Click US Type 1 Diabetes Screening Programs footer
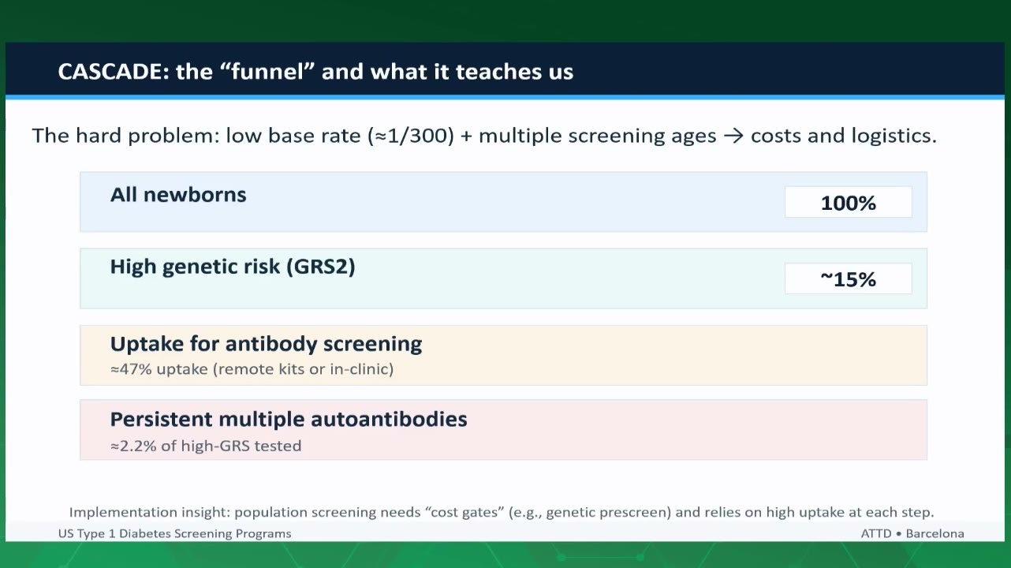This screenshot has height=568, width=1011. pyautogui.click(x=174, y=533)
